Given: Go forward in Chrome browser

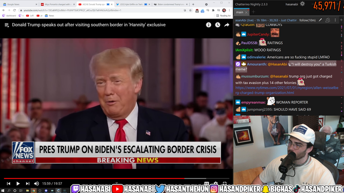Looking at the screenshot, I should click(x=9, y=10).
